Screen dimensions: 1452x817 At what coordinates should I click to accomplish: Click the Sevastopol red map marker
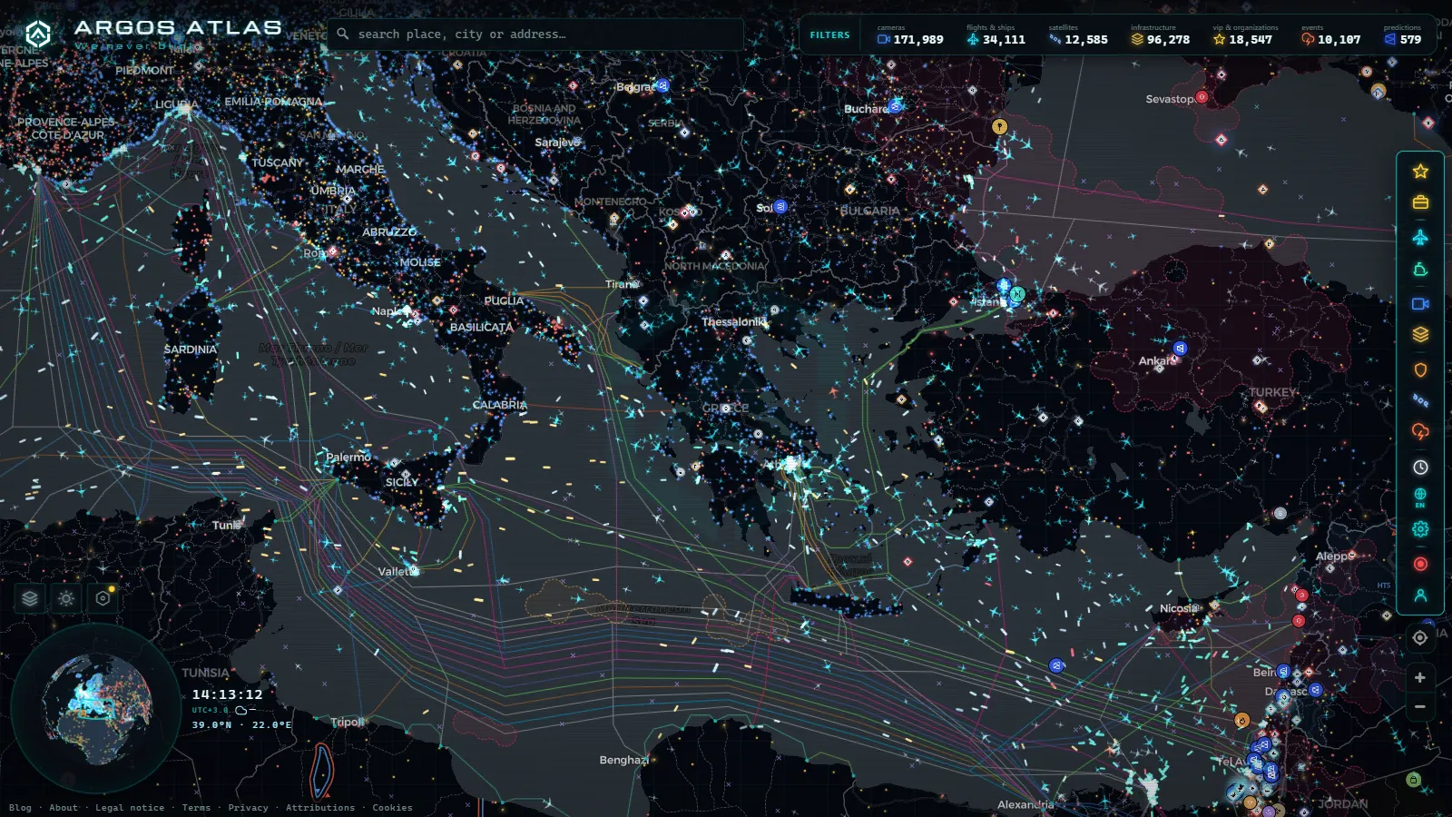(1202, 97)
